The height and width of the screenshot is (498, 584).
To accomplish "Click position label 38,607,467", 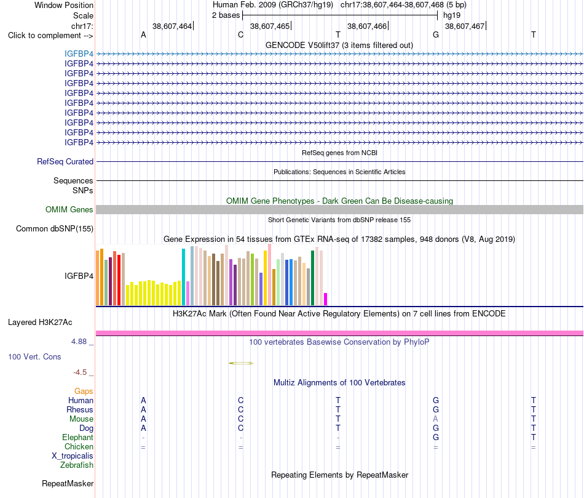I will tap(465, 26).
